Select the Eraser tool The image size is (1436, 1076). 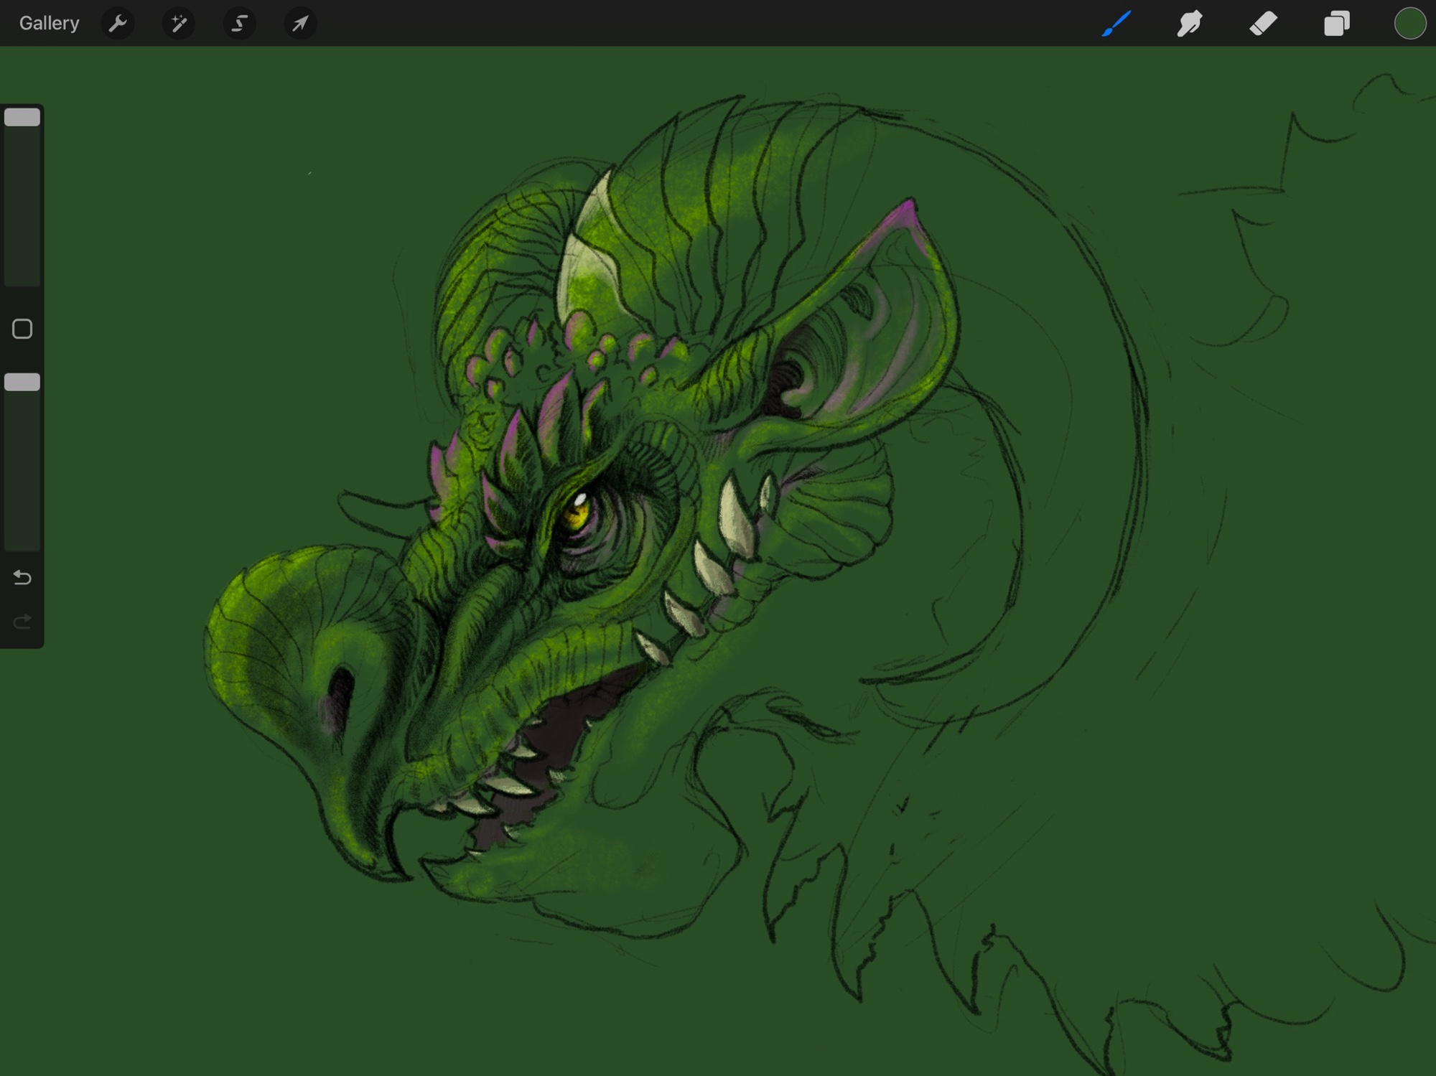(x=1263, y=24)
